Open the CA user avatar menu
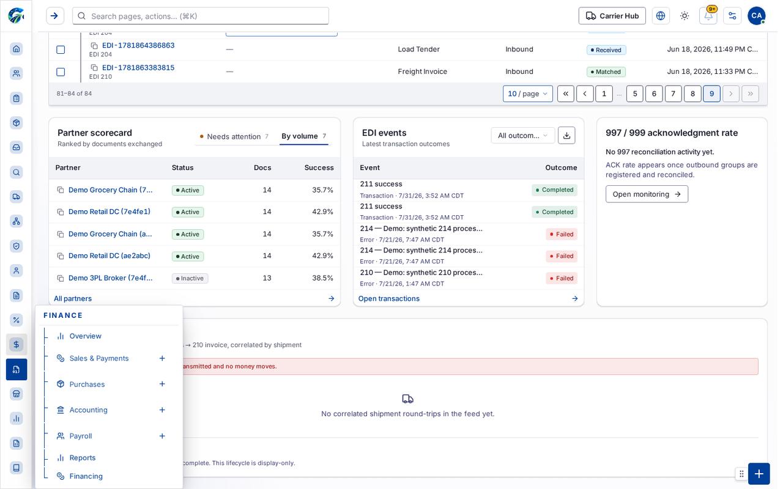Screen dimensions: 783x489 point(757,16)
